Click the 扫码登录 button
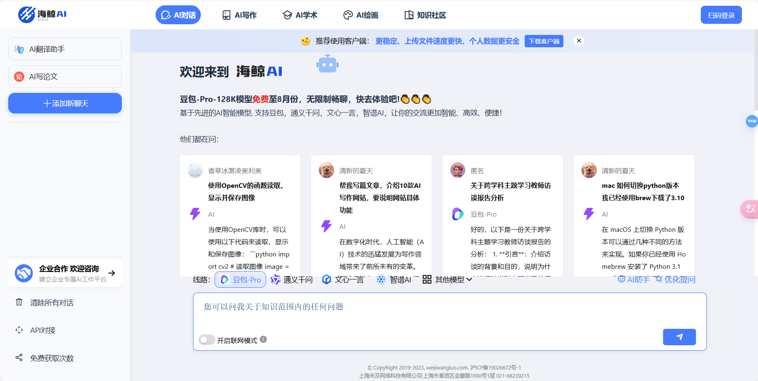758x381 pixels. (x=721, y=14)
